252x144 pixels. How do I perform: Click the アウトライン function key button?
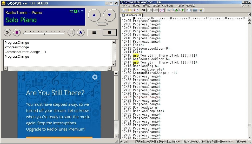pos(203,141)
